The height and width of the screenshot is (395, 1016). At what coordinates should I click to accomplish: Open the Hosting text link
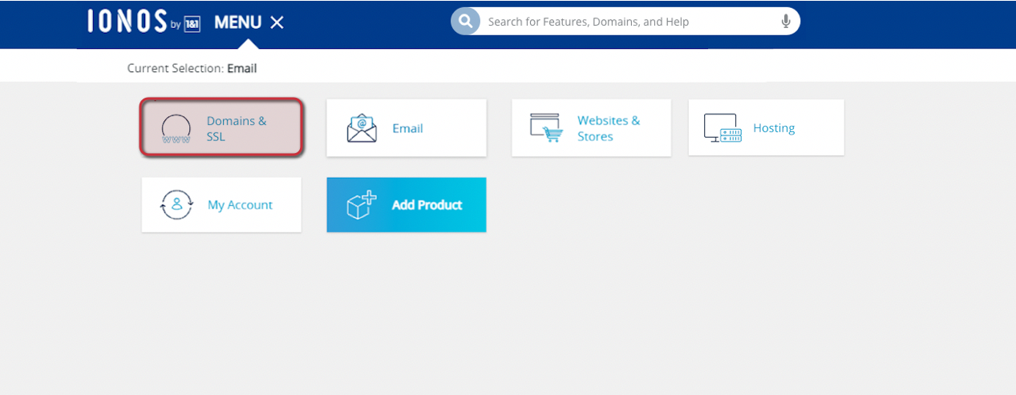pos(774,128)
